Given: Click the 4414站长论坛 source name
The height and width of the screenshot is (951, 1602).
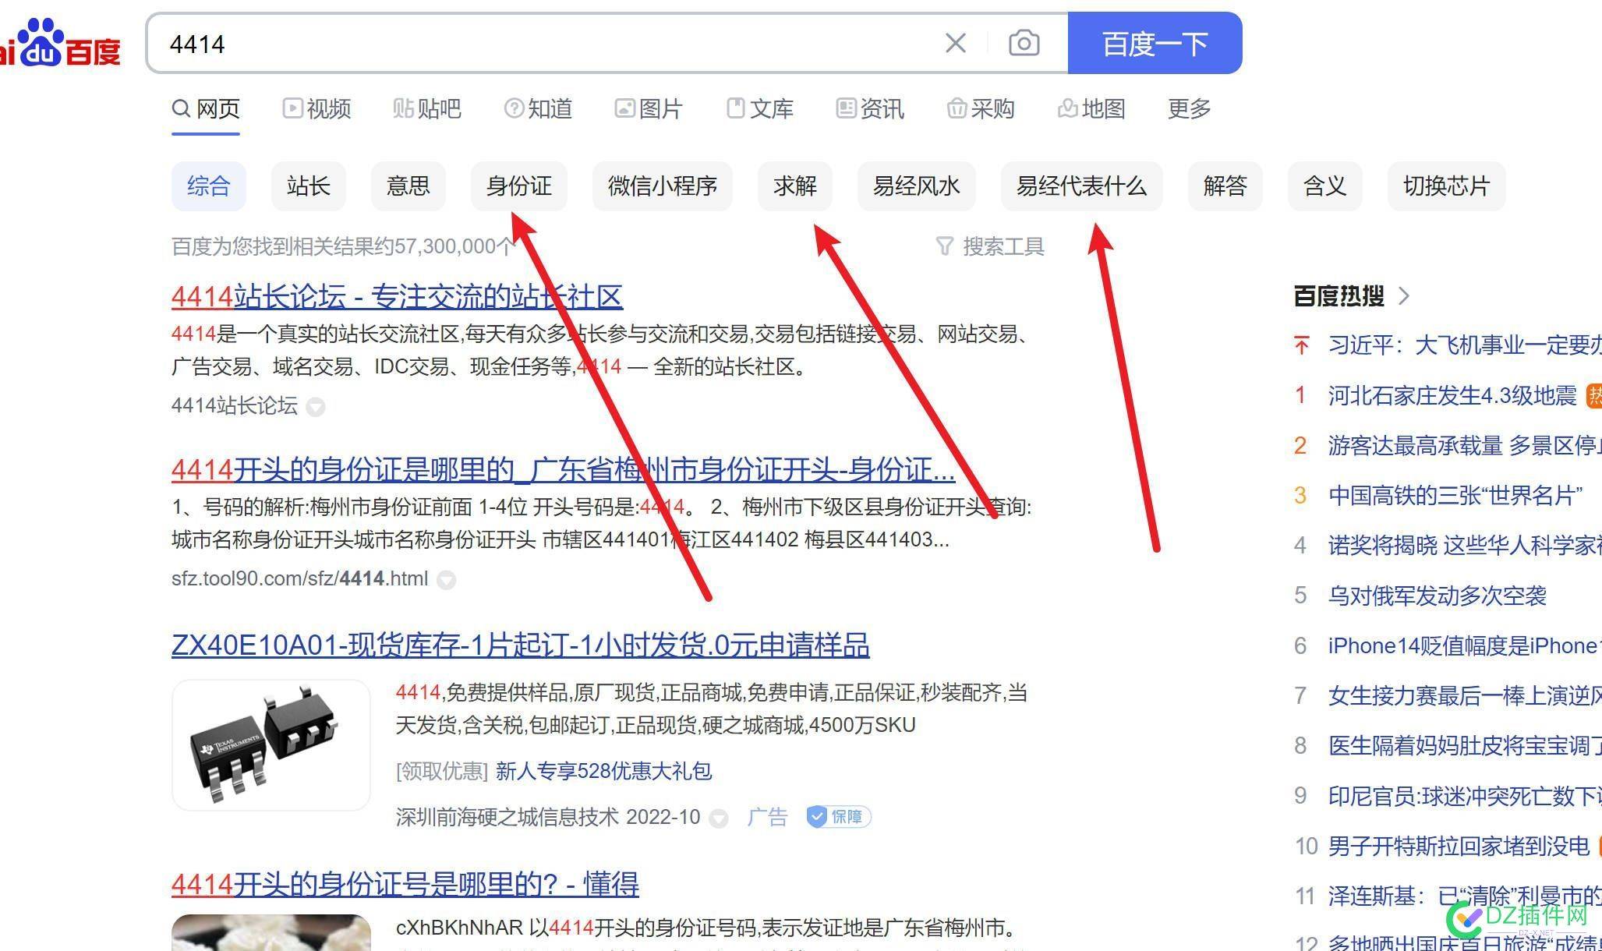Looking at the screenshot, I should [x=235, y=406].
